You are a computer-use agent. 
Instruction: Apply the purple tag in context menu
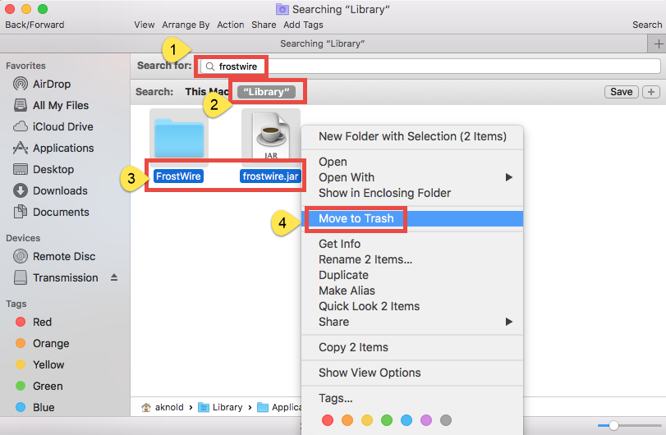point(426,420)
